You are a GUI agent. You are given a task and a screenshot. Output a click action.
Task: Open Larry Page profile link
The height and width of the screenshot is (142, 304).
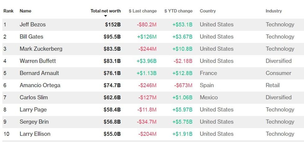tap(33, 109)
